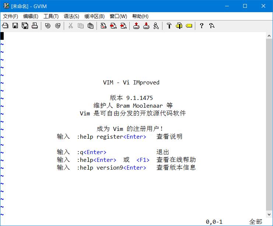Viewport: 273px width, 226px height.
Task: Click the Print toolbar icon
Action: [x=35, y=26]
